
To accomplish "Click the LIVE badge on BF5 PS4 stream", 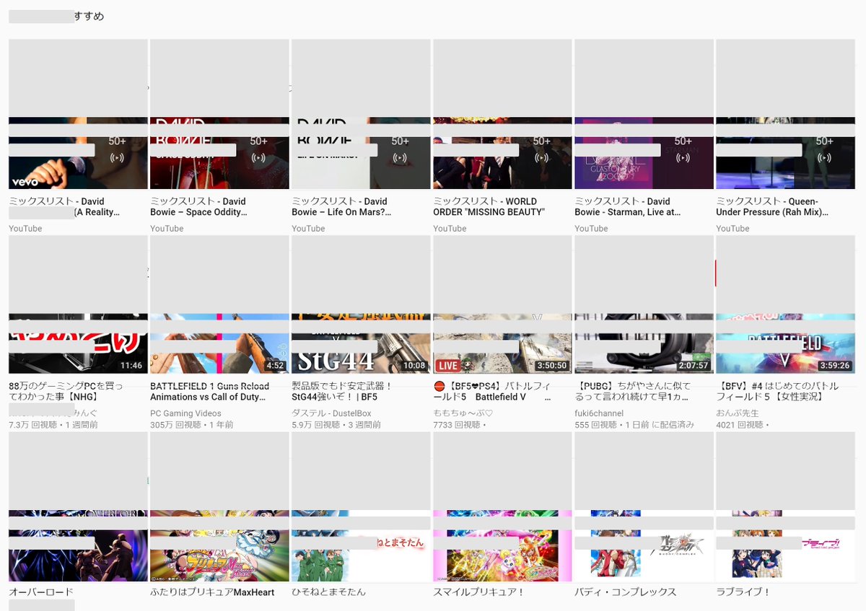I will [x=447, y=366].
